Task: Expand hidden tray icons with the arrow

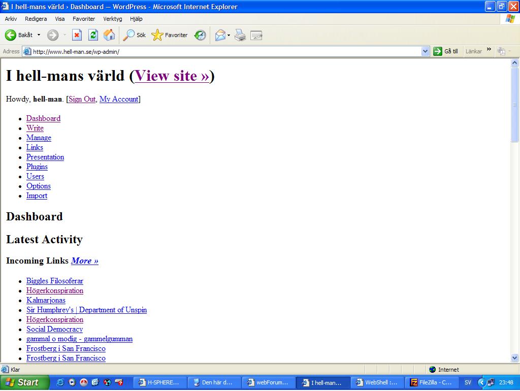Action: point(481,382)
